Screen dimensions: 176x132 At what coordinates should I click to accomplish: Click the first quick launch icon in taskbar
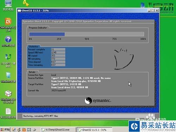pos(14,130)
